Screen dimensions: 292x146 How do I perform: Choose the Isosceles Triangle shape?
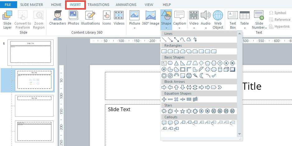(176, 63)
